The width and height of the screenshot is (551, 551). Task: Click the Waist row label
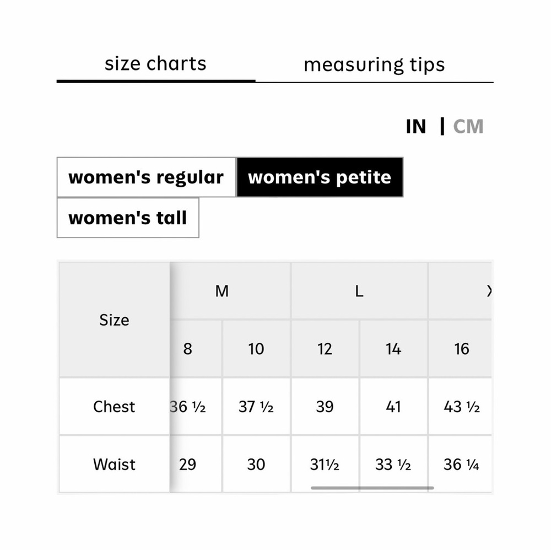click(114, 464)
